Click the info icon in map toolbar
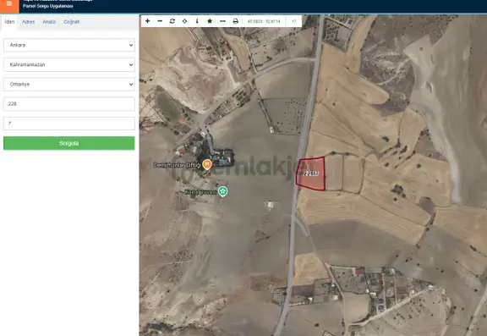The height and width of the screenshot is (336, 487). (197, 21)
